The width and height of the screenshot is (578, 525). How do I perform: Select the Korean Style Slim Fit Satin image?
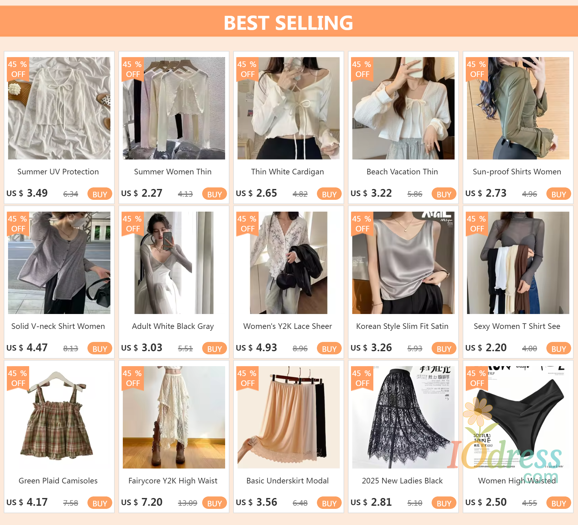coord(403,262)
